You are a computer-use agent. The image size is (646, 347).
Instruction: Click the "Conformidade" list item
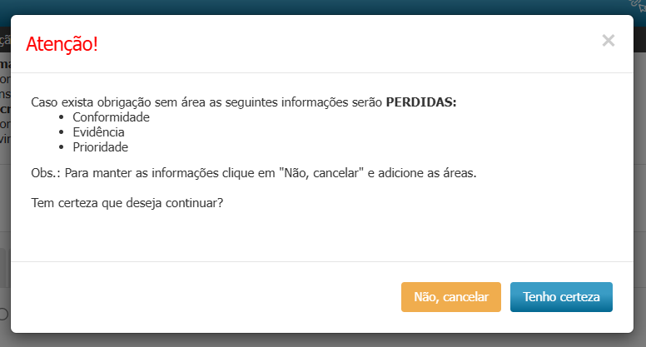[x=111, y=117]
